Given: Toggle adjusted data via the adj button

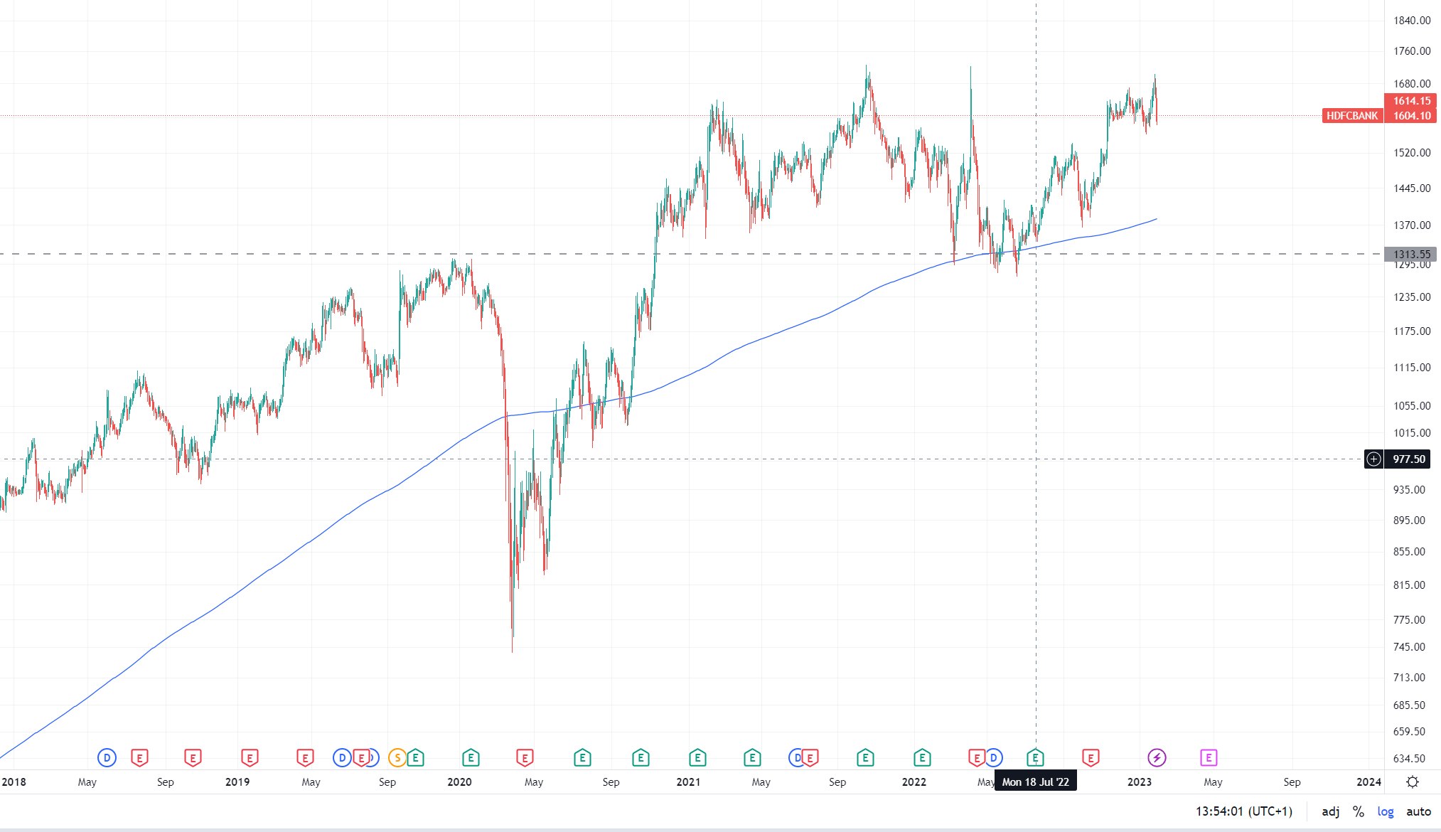Looking at the screenshot, I should pos(1332,811).
